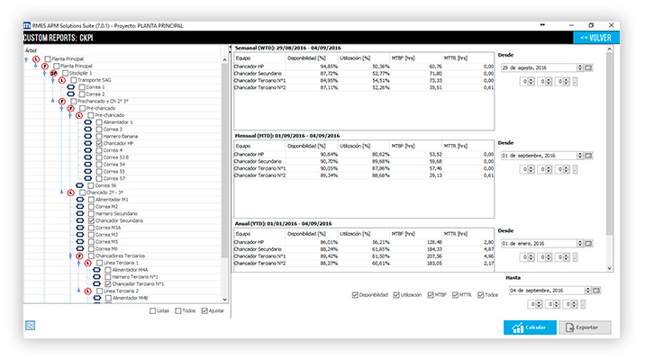Collapse the Stockpile 1 tree node
Screen dimensions: 645x359
pyautogui.click(x=44, y=73)
